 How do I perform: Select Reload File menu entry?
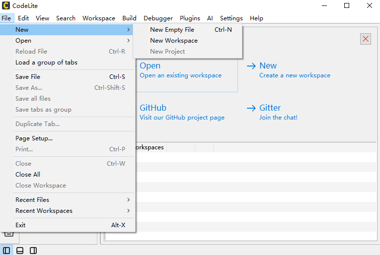pos(67,51)
